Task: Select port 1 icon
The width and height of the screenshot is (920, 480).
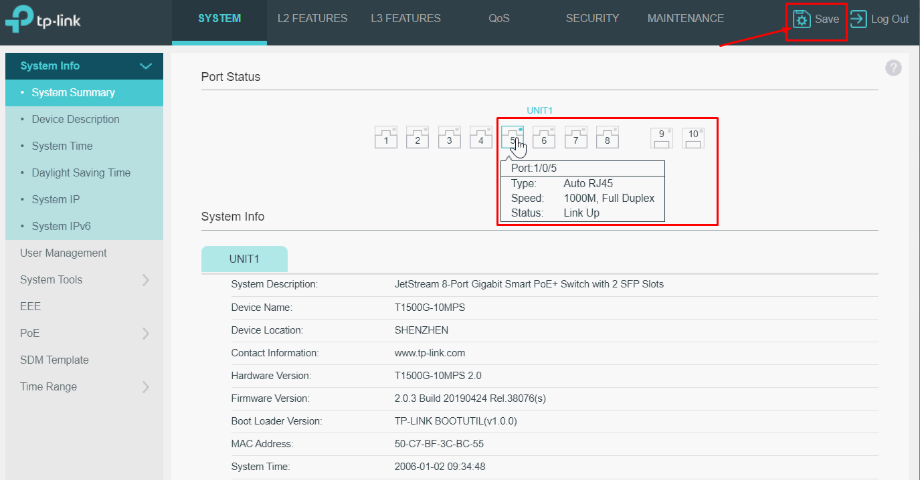Action: point(386,137)
